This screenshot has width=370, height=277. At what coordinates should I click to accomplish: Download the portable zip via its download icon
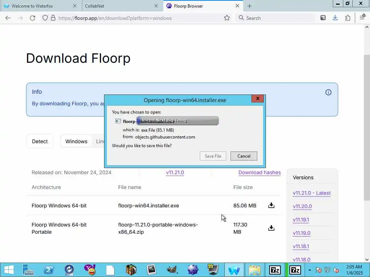[271, 228]
